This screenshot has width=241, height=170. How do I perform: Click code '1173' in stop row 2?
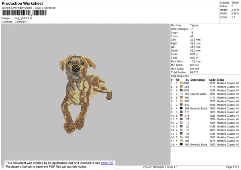click(x=212, y=87)
